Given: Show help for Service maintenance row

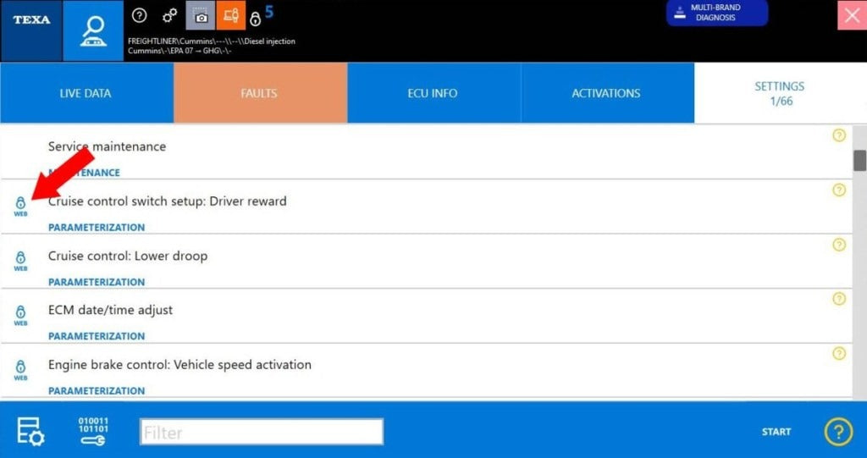Looking at the screenshot, I should (839, 135).
